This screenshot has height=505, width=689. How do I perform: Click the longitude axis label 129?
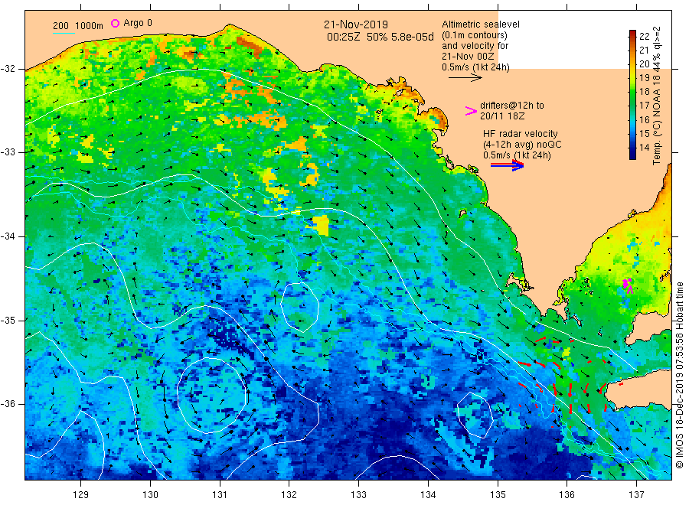pyautogui.click(x=81, y=495)
